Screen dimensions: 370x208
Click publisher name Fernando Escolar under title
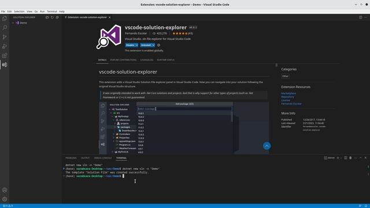click(136, 34)
